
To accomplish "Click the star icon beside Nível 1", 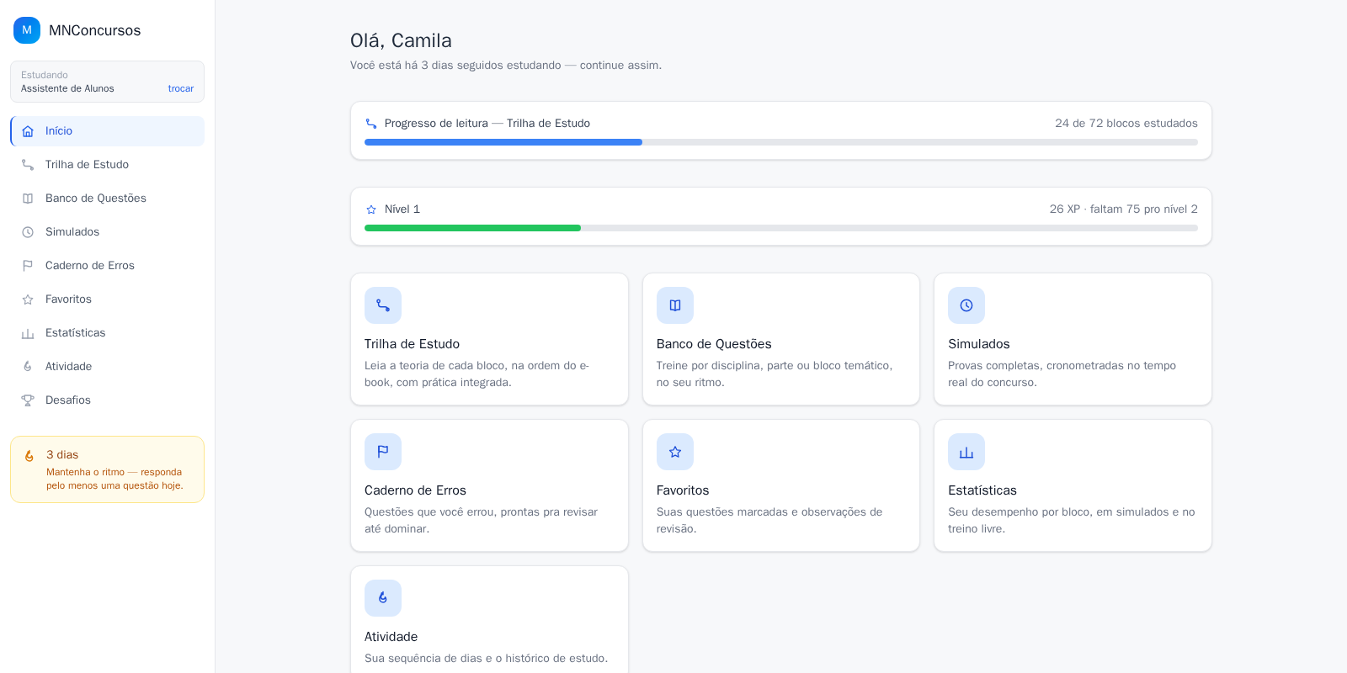I will pos(371,209).
